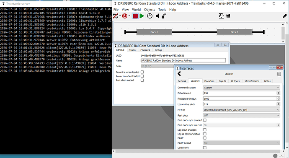Delete interface with the trash icon

point(279,74)
